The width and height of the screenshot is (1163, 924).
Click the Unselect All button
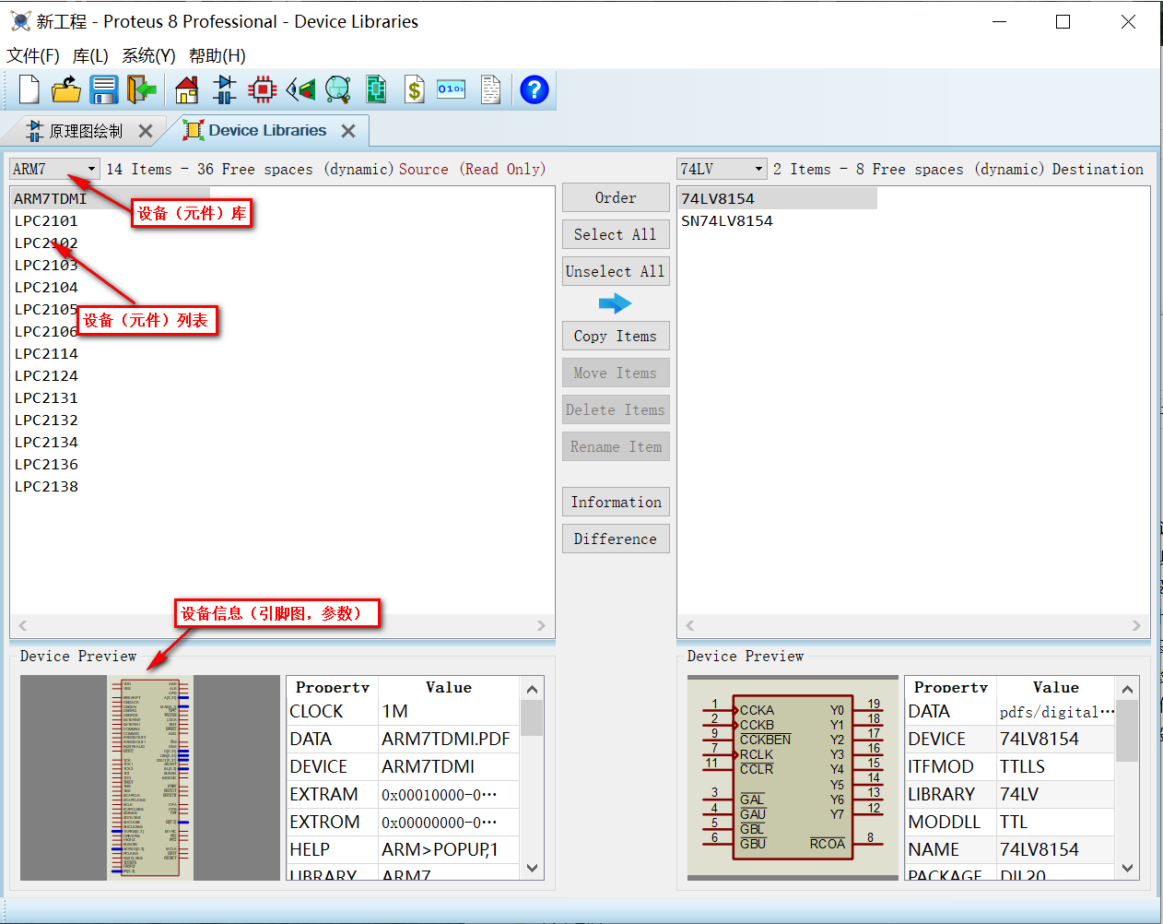[616, 271]
